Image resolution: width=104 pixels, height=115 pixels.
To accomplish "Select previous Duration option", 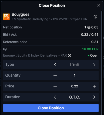I will 55,97.
